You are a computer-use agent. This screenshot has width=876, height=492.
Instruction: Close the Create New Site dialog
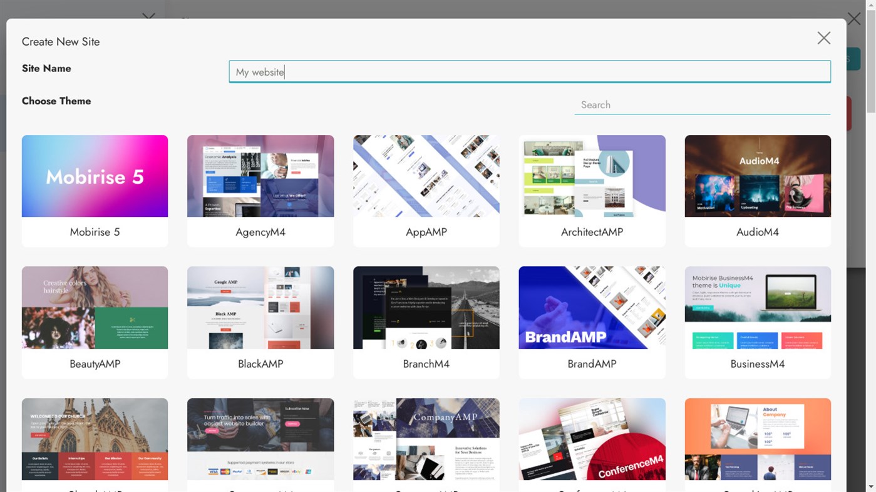click(x=823, y=38)
